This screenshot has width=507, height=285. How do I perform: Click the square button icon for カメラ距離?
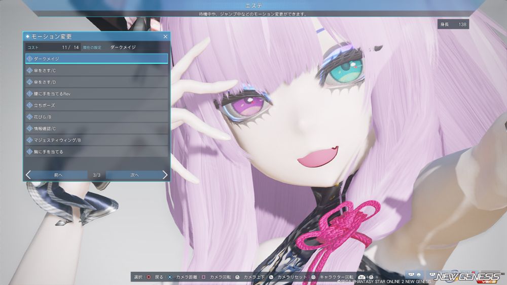point(204,277)
